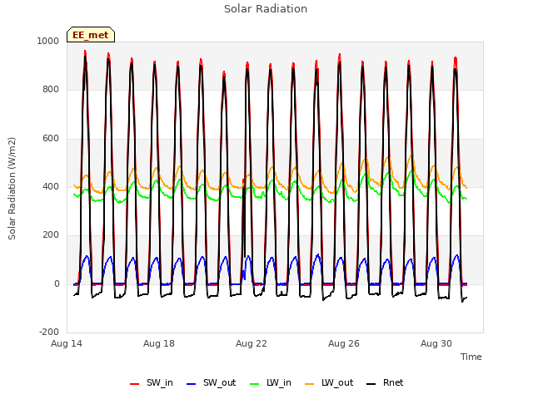Screen dimensions: 533x399
Task: Click the orange LW_out legend swatch
Action: click(310, 384)
